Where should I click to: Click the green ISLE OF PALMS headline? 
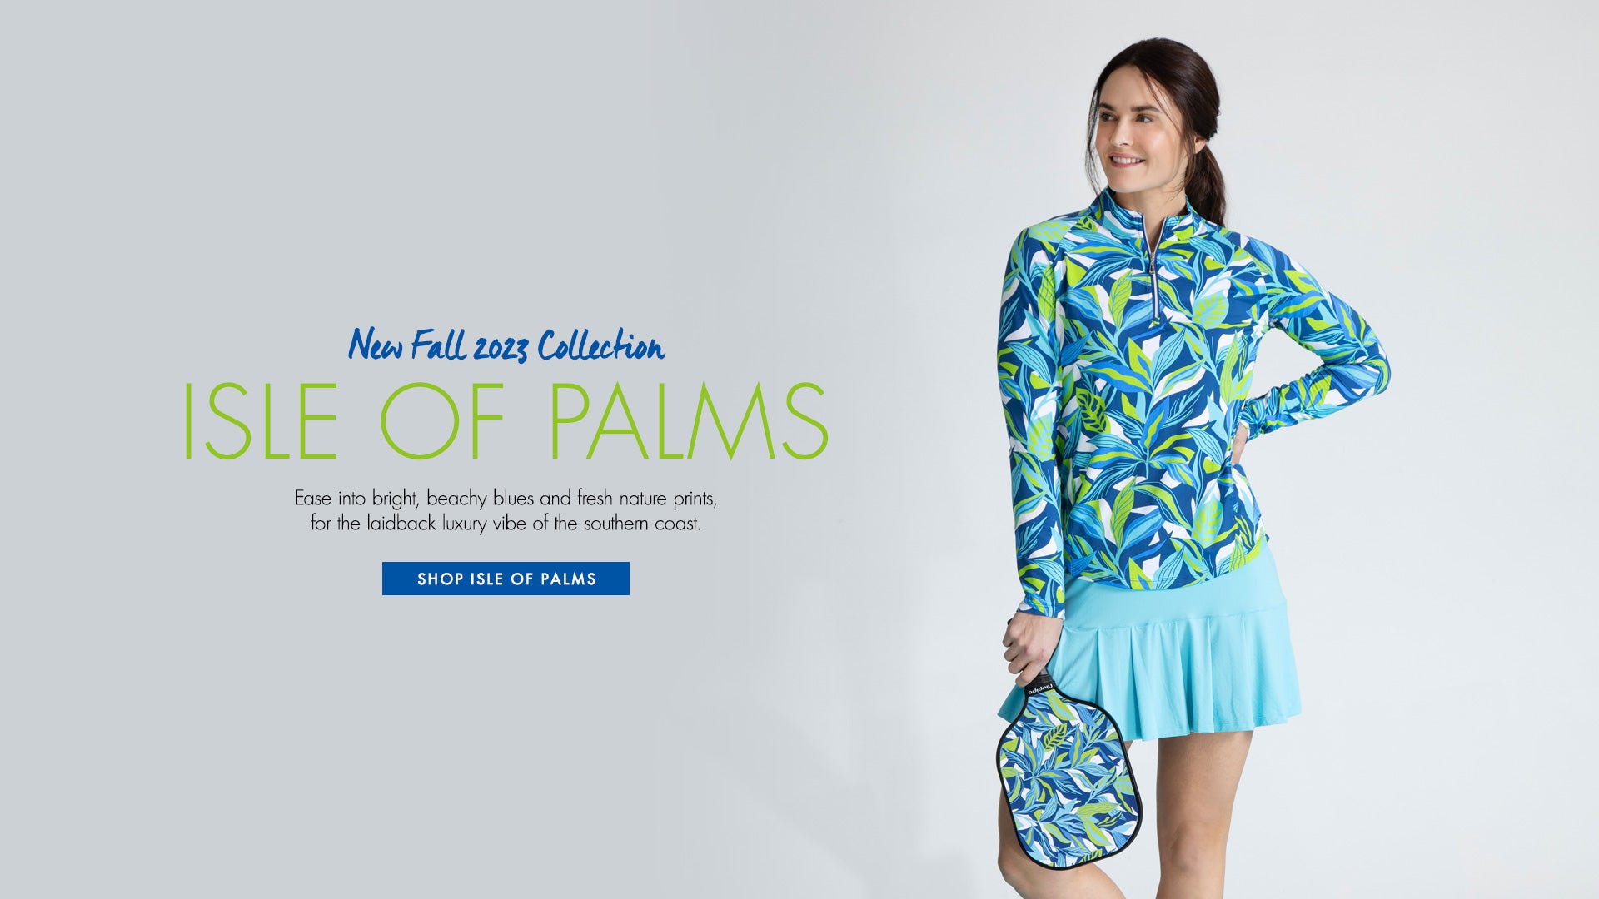506,421
